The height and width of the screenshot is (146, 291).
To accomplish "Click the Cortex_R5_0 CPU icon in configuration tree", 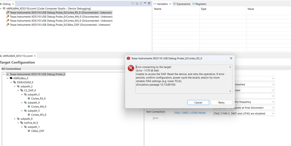I will (29, 98).
